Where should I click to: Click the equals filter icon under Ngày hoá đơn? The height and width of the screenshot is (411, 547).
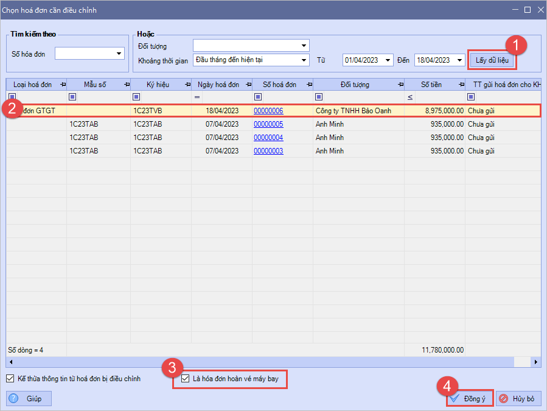coord(197,97)
